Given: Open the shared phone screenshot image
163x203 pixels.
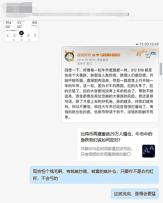Looking at the screenshot, I should (21, 31).
